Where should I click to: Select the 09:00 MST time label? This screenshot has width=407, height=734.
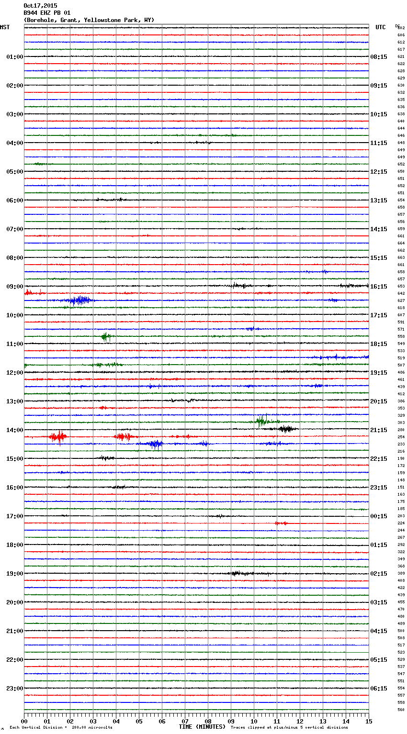(x=15, y=287)
